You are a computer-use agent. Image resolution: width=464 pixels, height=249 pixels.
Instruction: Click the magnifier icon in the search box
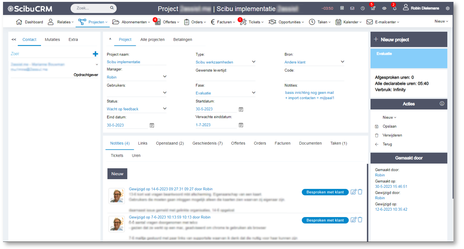click(112, 8)
